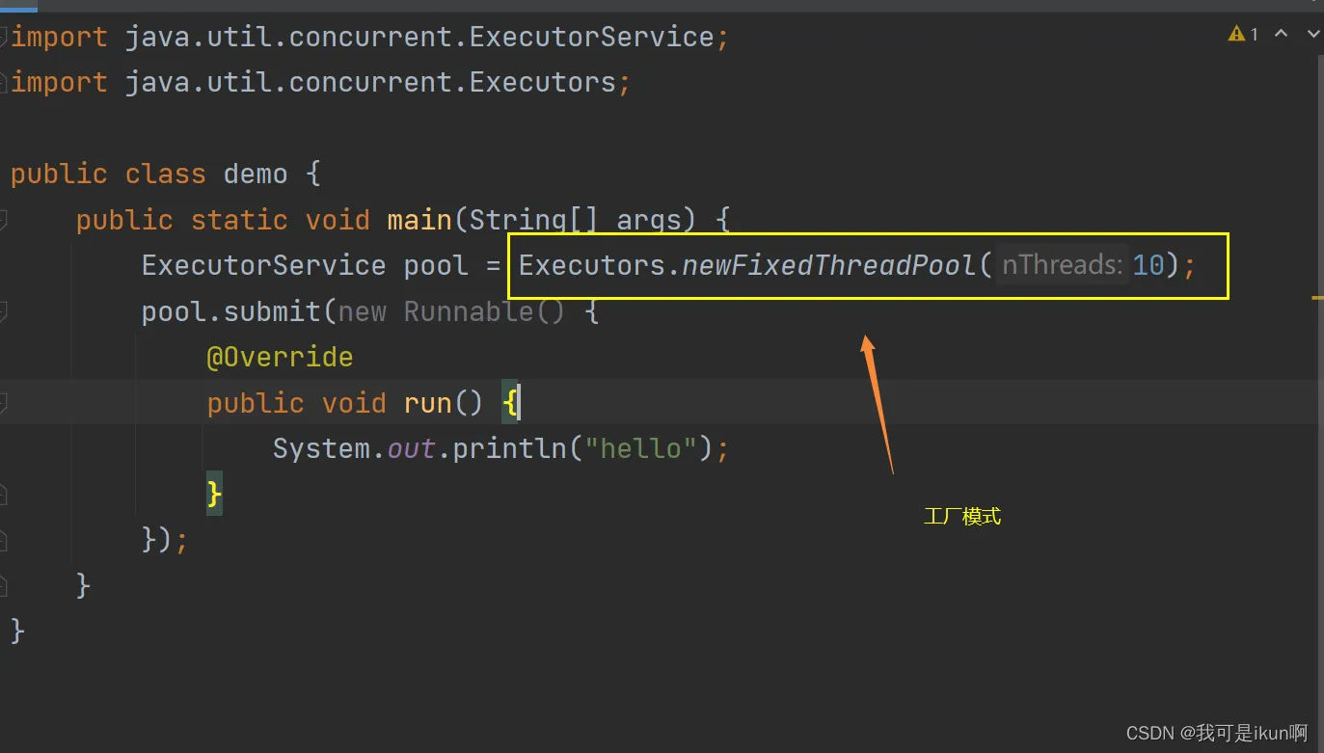1324x753 pixels.
Task: Click the 'ExecutorService' type in the pool declaration
Action: click(263, 265)
